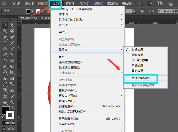Open Adobe Stock (St) icon
This screenshot has width=178, height=132.
pyautogui.click(x=150, y=4)
